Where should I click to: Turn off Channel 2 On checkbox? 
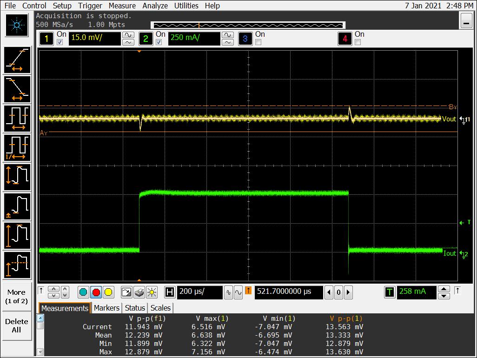pyautogui.click(x=159, y=42)
